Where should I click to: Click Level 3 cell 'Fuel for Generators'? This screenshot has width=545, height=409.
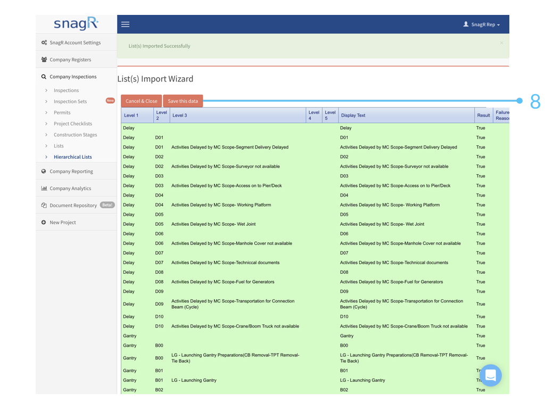click(223, 282)
